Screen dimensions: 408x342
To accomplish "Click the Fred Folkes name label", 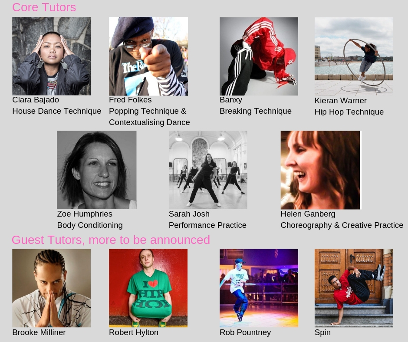I will [130, 100].
